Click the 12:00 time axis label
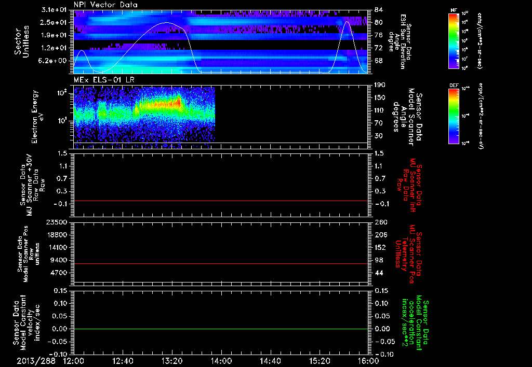This screenshot has width=532, height=367. [74, 361]
